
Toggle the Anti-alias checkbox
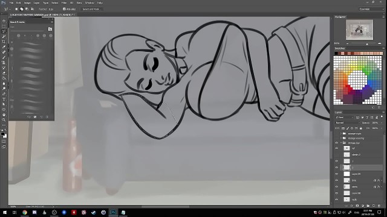(x=64, y=9)
